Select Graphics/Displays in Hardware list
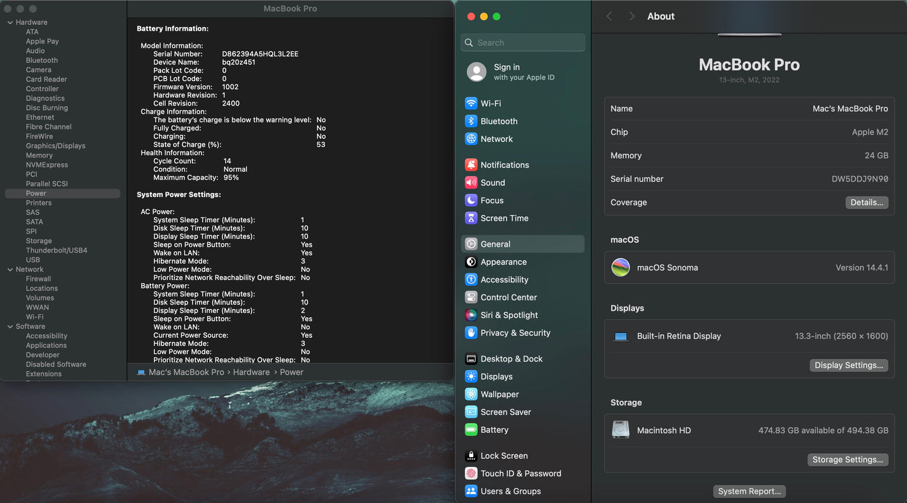 click(55, 146)
